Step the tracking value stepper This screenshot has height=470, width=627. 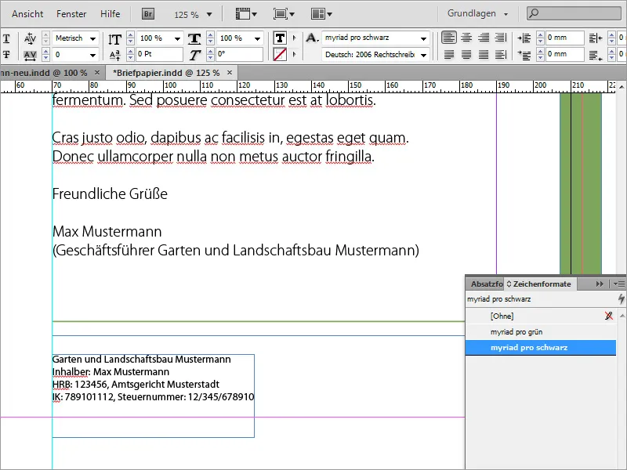[x=45, y=54]
